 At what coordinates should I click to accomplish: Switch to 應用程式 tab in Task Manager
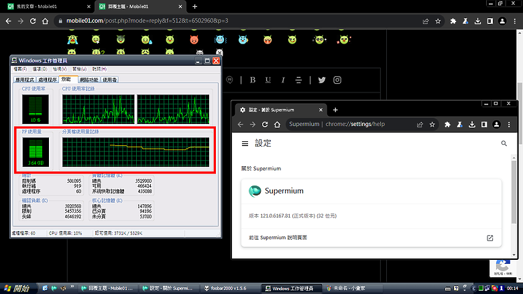pyautogui.click(x=25, y=80)
